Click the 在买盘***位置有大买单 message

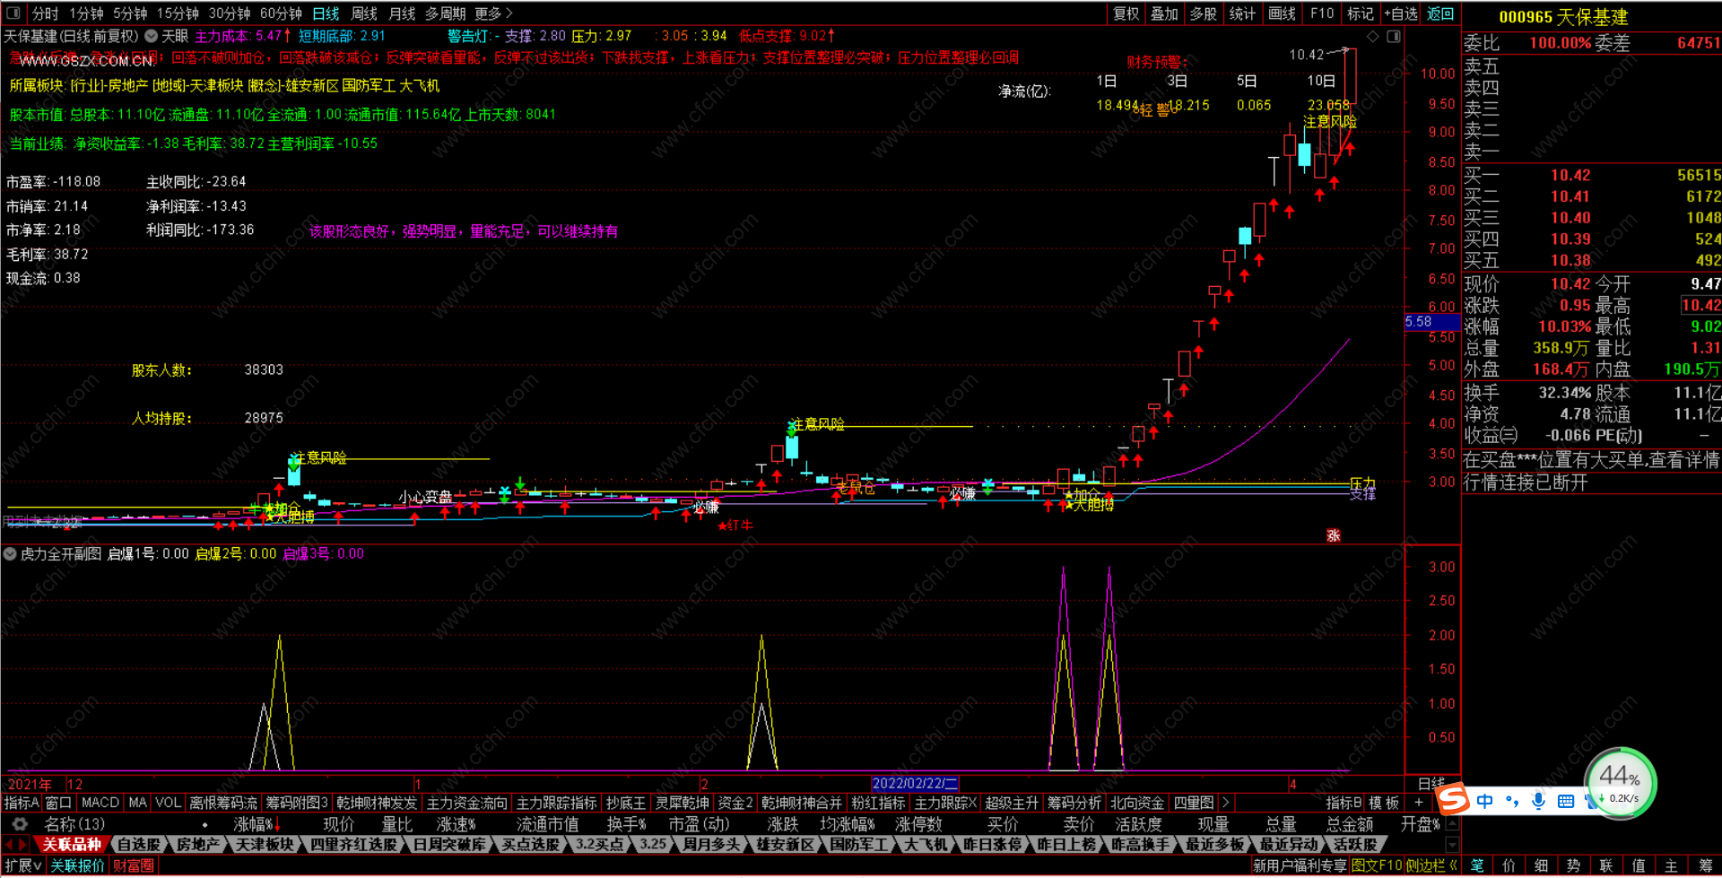point(1592,460)
